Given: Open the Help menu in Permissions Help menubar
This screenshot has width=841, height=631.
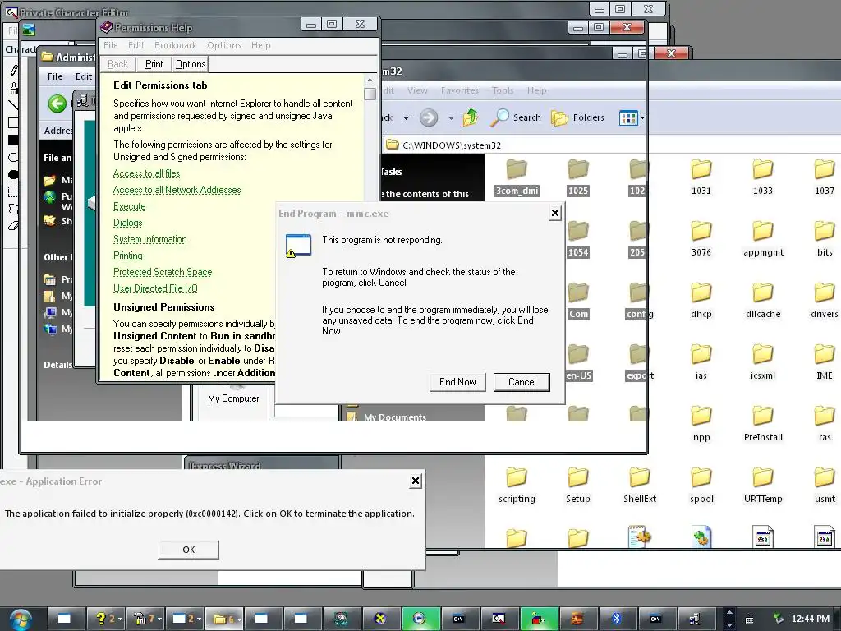Looking at the screenshot, I should tap(261, 46).
